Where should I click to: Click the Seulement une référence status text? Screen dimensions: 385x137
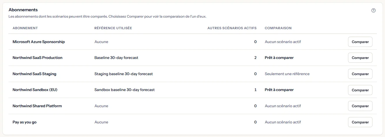click(287, 74)
